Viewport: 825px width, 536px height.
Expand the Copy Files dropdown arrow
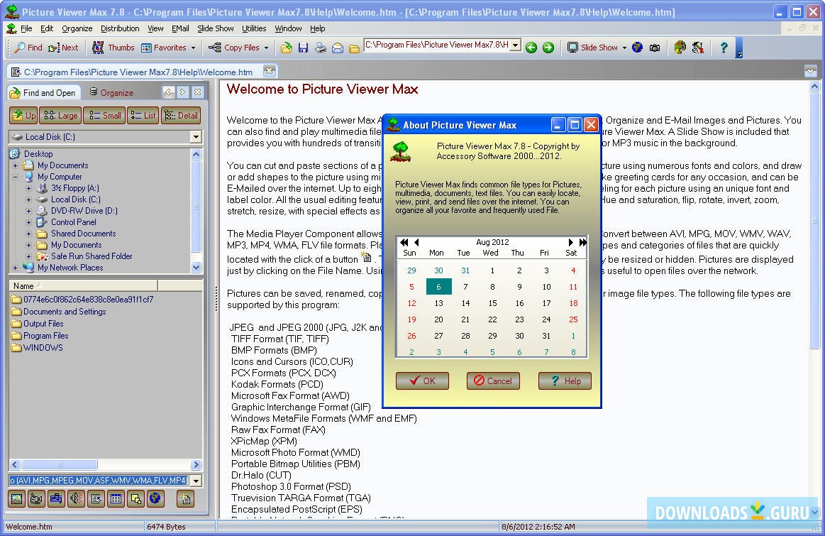266,48
